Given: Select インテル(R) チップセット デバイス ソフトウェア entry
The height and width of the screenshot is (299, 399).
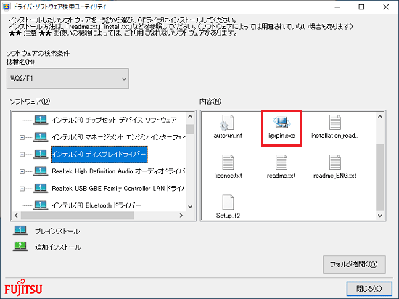Looking at the screenshot, I should [114, 120].
